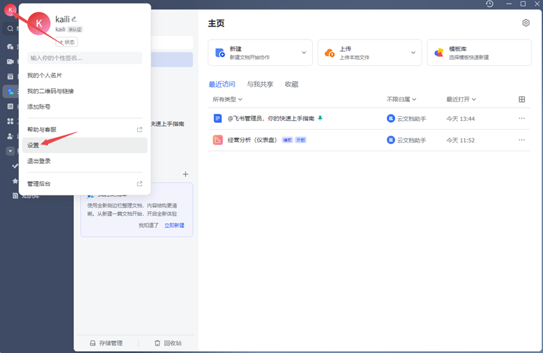Screen dimensions: 543x353
Task: Open the 模板库 template card
Action: coord(479,53)
